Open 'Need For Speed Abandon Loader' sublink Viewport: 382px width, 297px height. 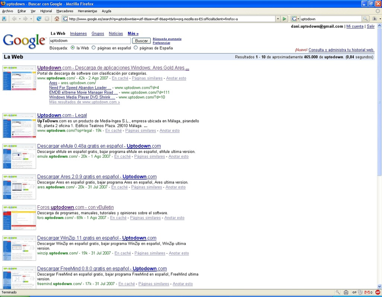coord(80,88)
